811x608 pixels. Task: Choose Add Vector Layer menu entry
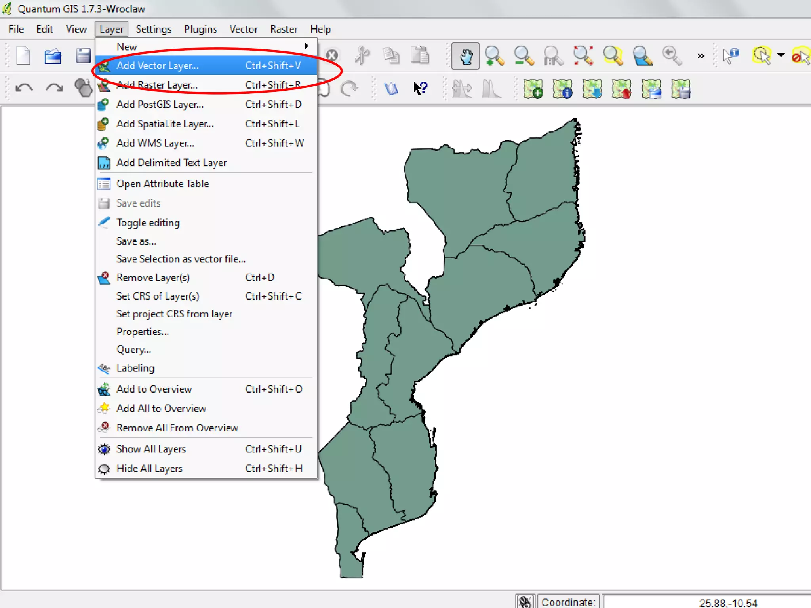point(158,66)
